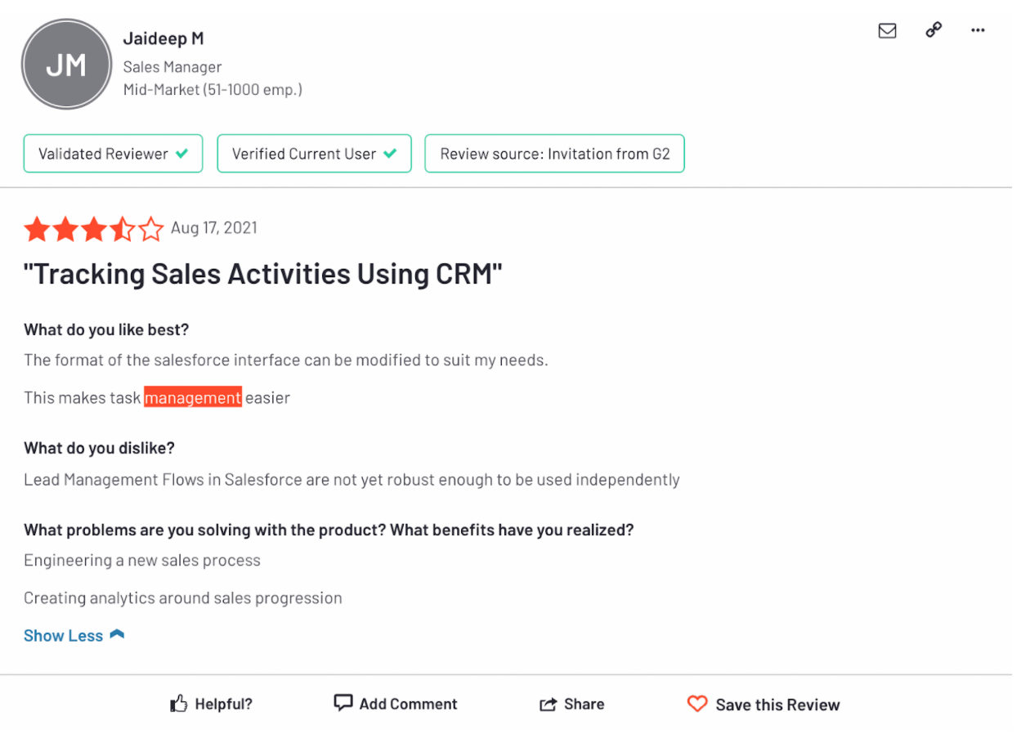Image resolution: width=1030 pixels, height=734 pixels.
Task: Click the Review source: Invitation from G2 badge
Action: [x=554, y=154]
